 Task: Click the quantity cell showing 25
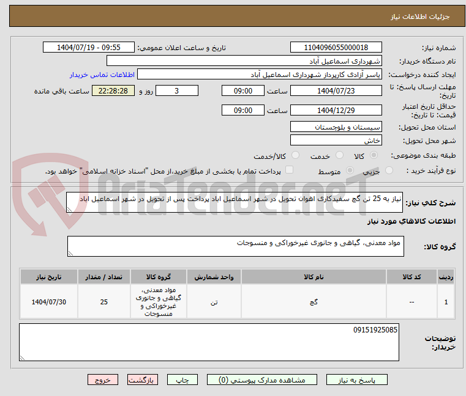(104, 302)
